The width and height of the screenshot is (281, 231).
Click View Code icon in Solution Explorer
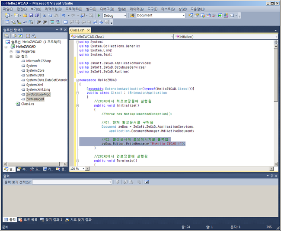[x=28, y=36]
